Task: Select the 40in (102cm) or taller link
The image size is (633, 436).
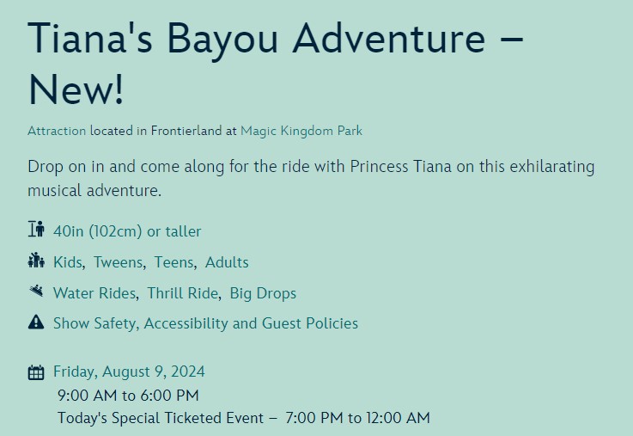Action: [127, 231]
